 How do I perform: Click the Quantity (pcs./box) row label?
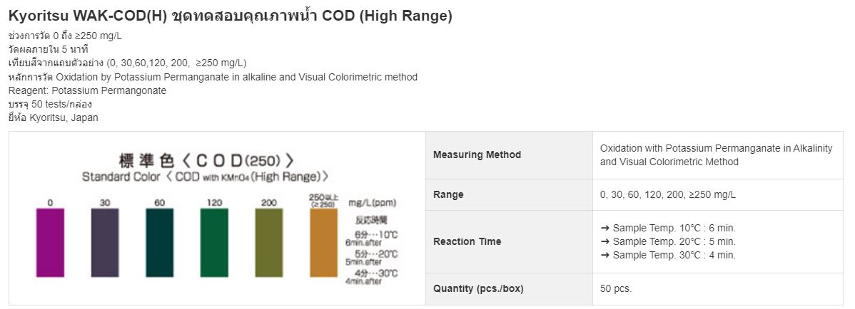coord(478,289)
